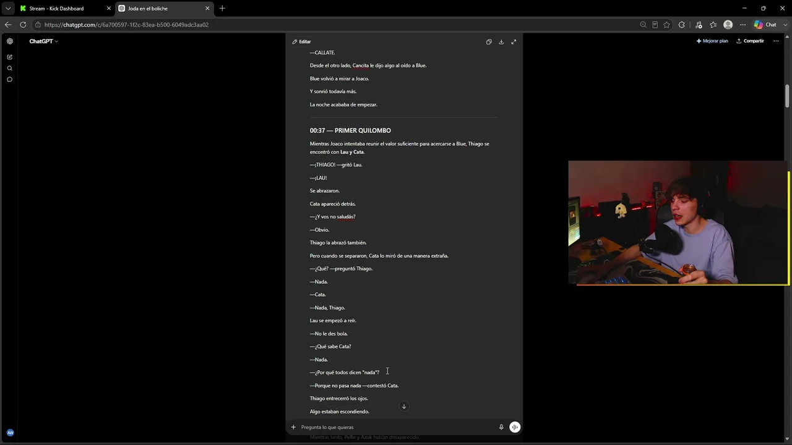Download the canvas document
Viewport: 792px width, 445px height.
pos(501,41)
